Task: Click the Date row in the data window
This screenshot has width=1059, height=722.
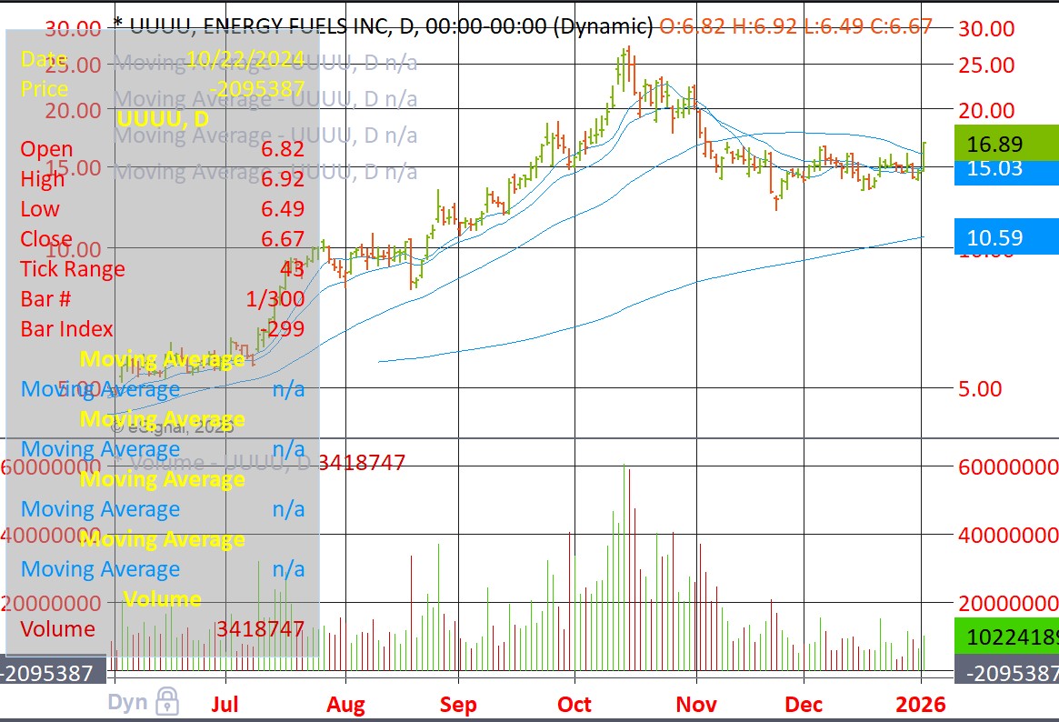Action: tap(162, 59)
